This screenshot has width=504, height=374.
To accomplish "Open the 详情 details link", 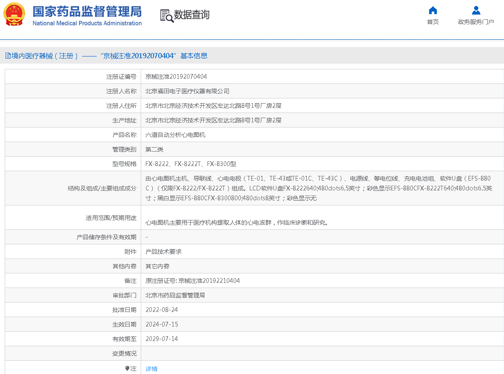I will [151, 369].
